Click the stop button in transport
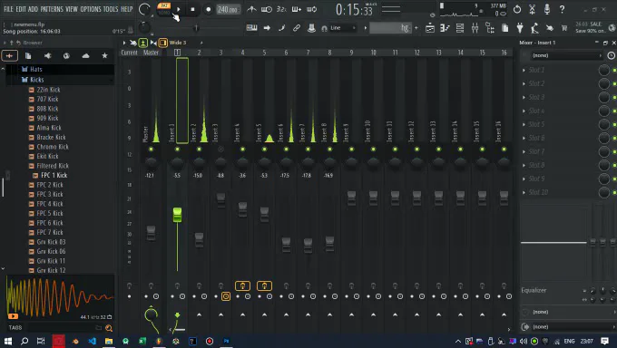This screenshot has width=617, height=348. pos(192,9)
